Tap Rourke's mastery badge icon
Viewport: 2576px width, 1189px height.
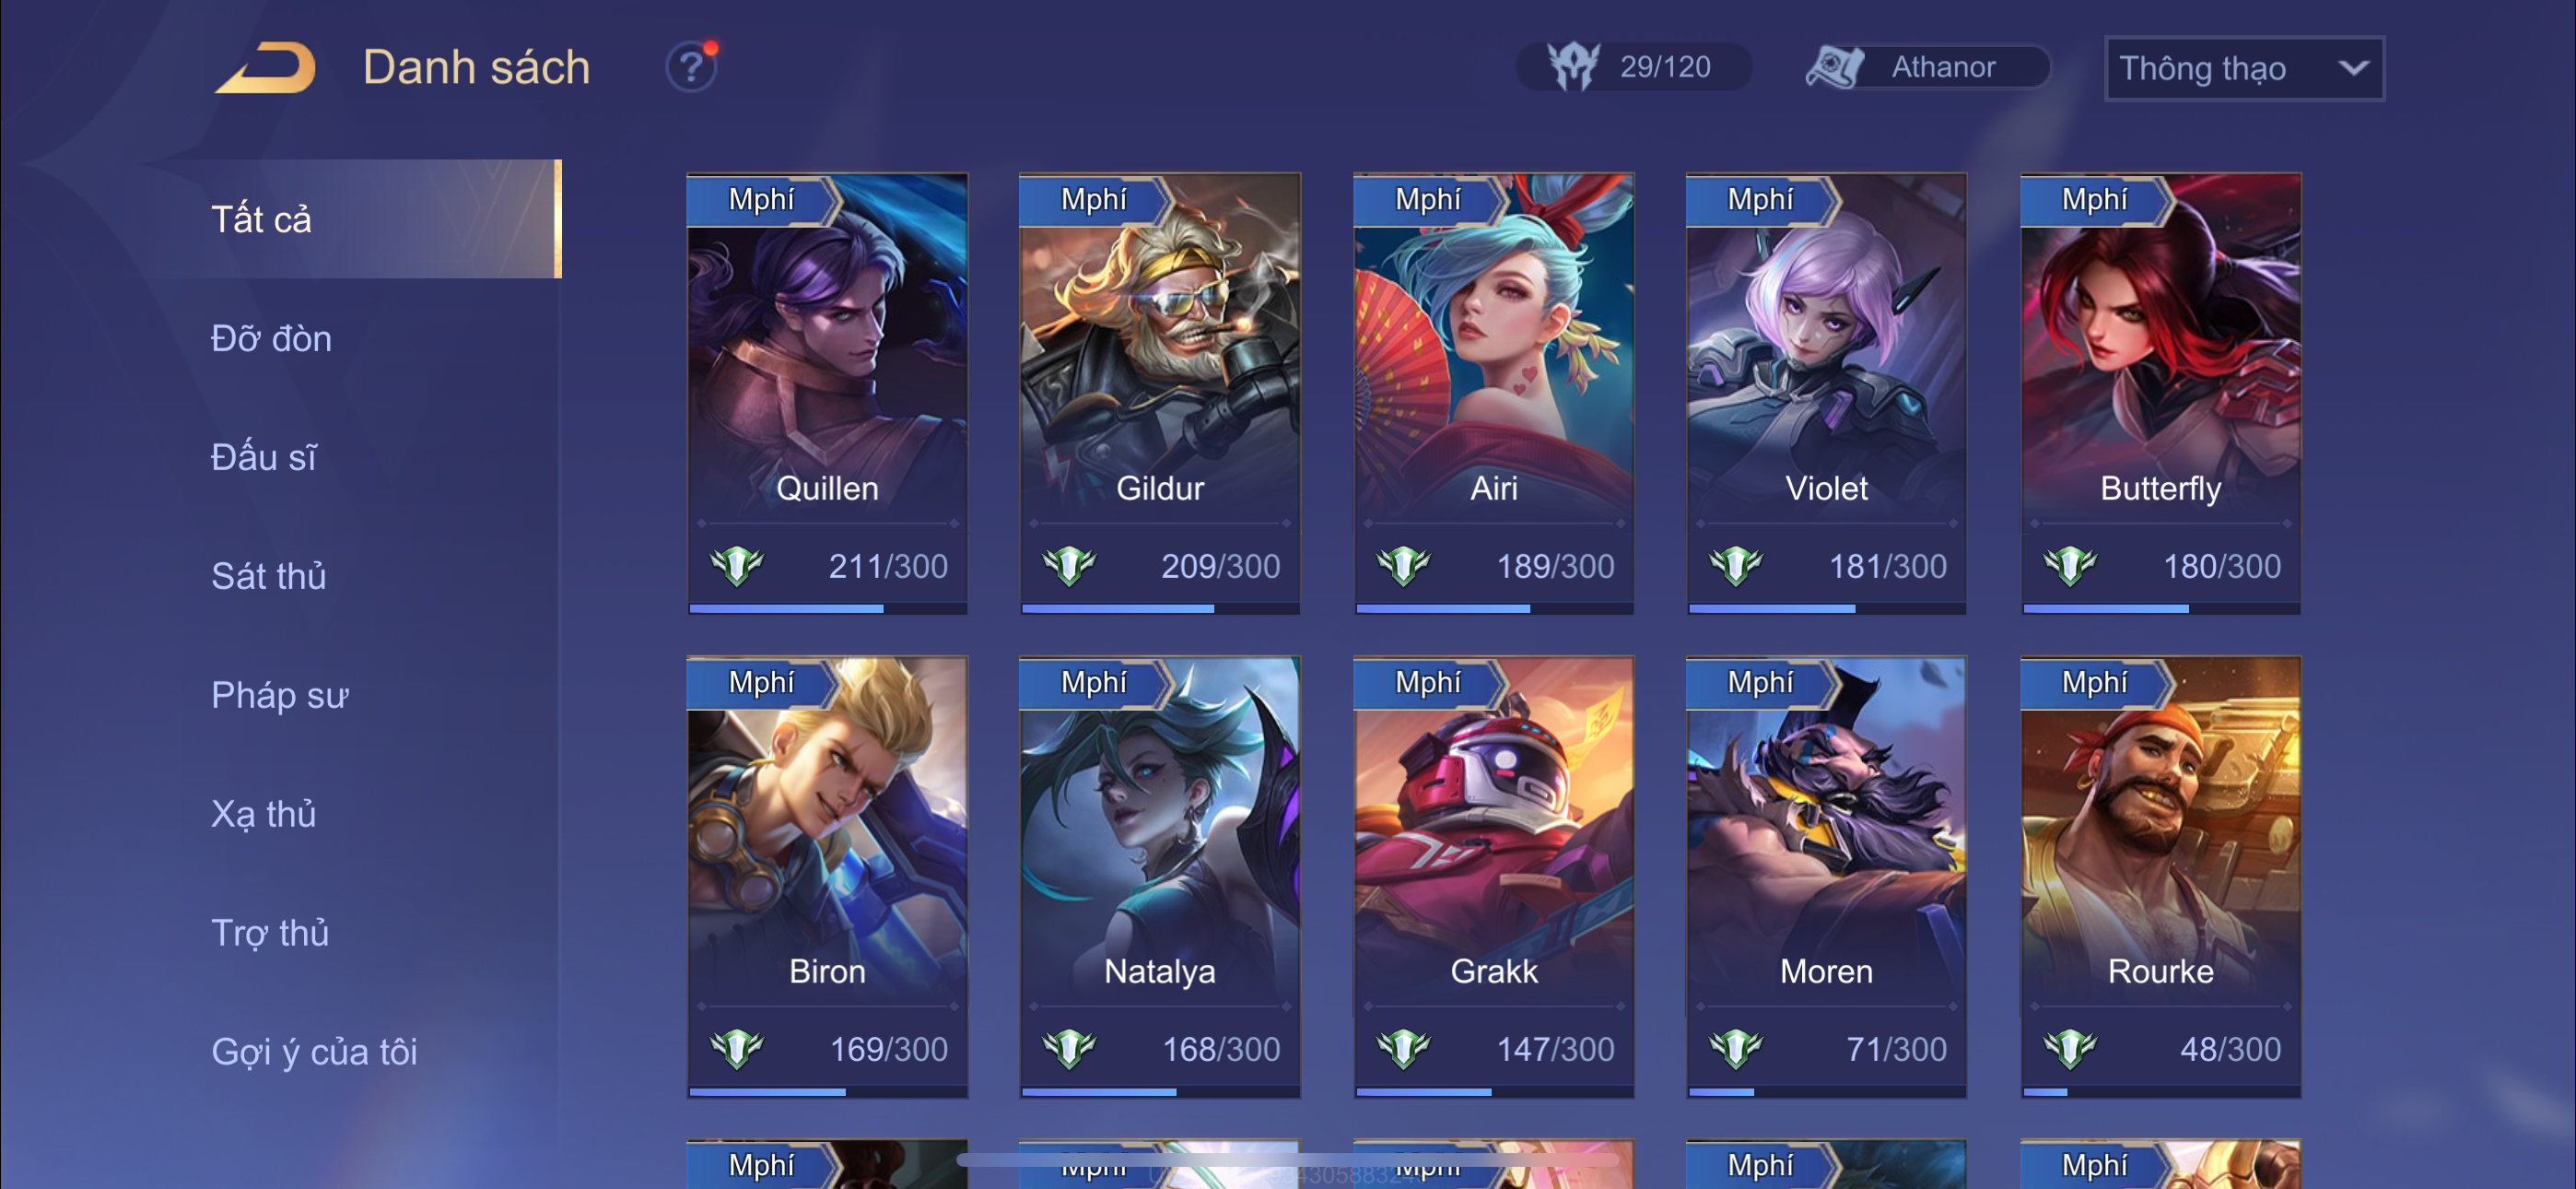pos(2071,1049)
